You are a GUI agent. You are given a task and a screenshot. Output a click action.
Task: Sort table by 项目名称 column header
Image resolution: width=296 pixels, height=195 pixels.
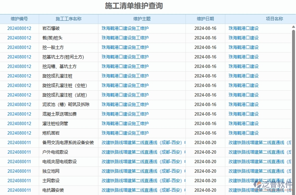274,19
